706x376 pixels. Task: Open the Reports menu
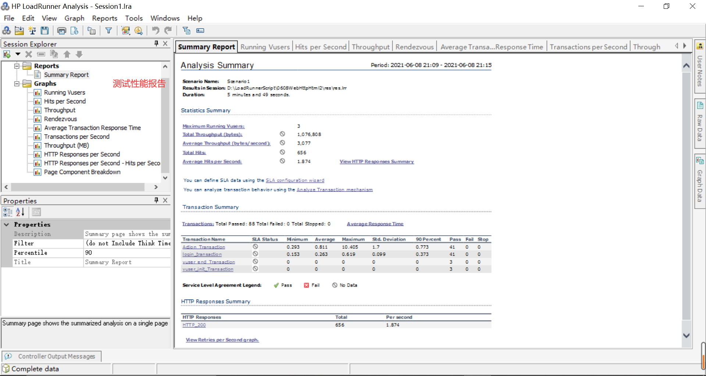(104, 18)
